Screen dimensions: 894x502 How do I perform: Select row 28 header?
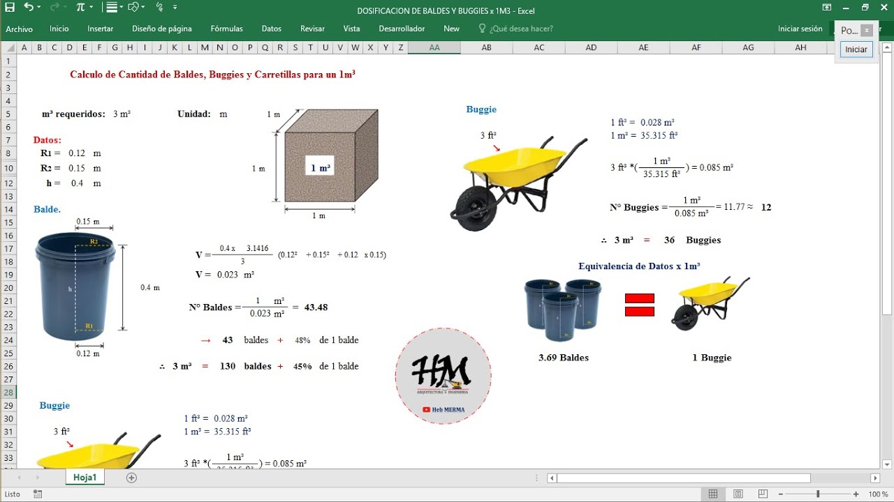[8, 393]
